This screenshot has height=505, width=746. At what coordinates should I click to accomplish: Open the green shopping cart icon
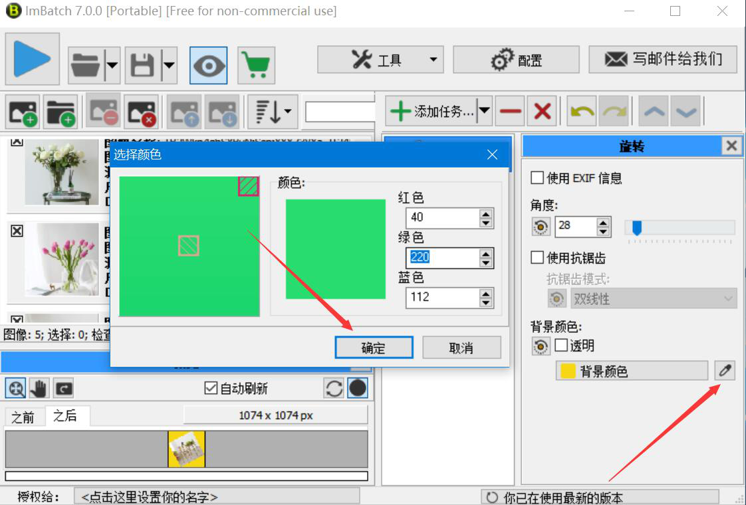256,65
